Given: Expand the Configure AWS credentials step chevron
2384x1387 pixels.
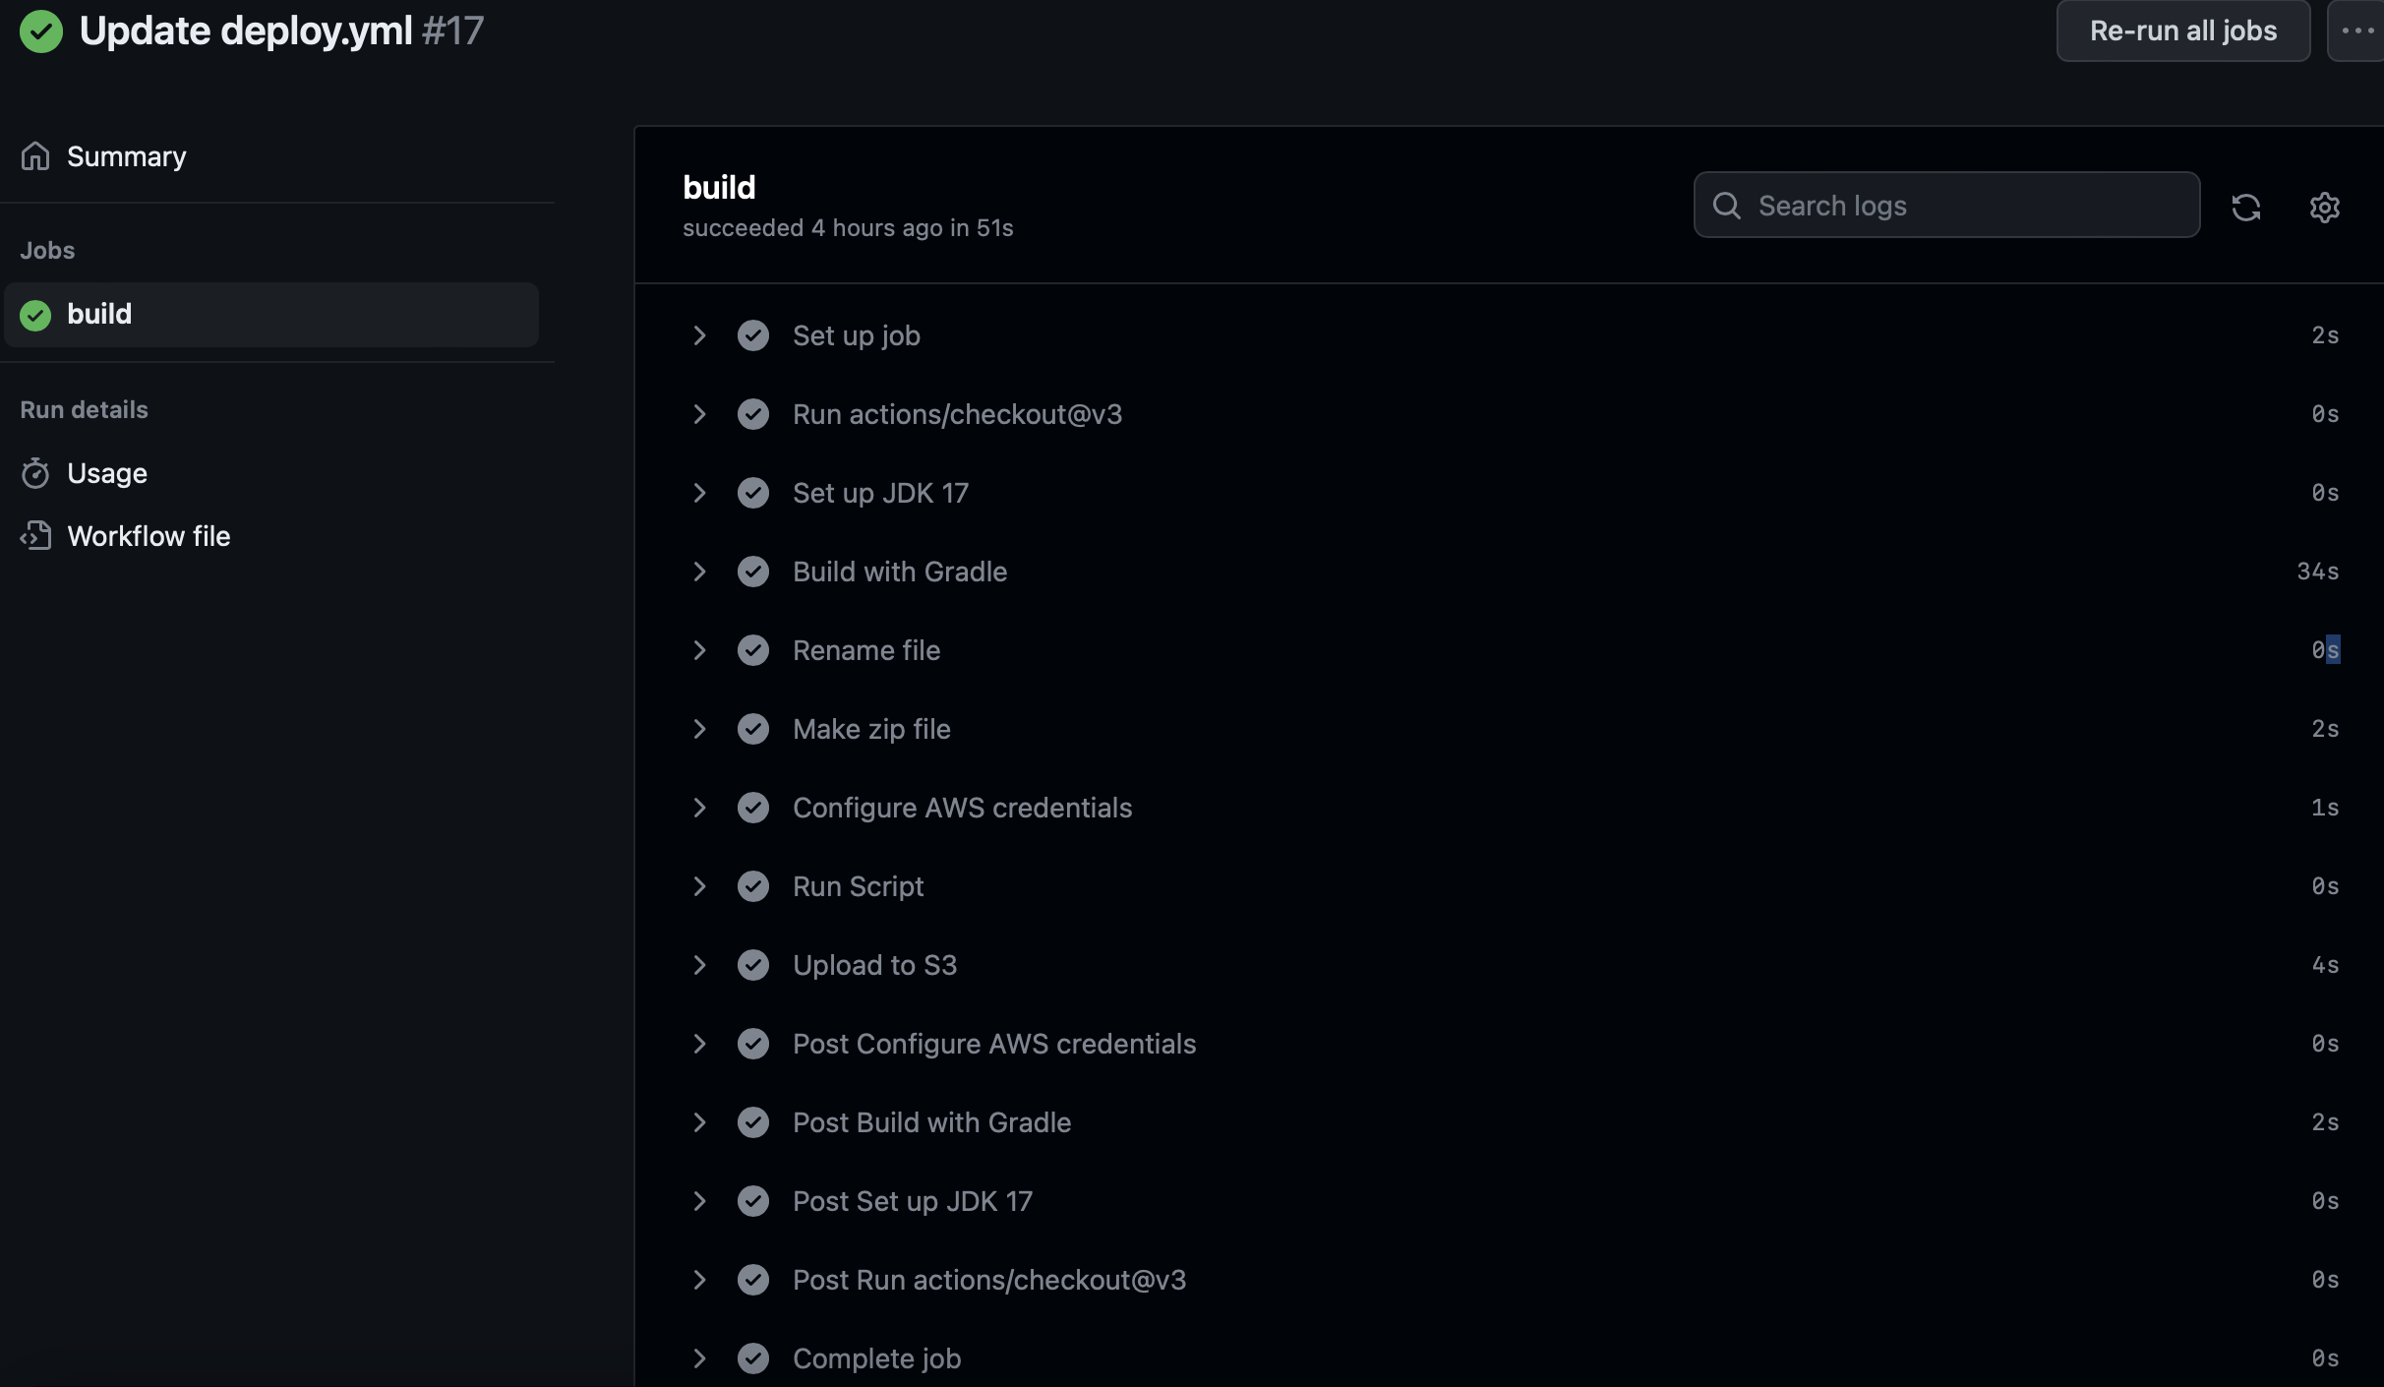Looking at the screenshot, I should click(x=699, y=808).
